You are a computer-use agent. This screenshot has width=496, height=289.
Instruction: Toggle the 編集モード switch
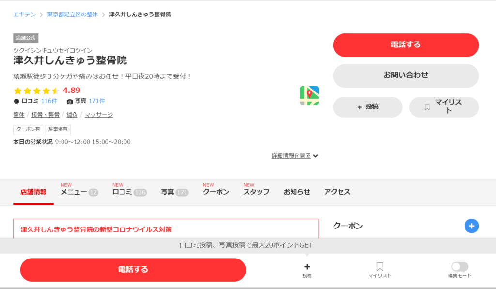pyautogui.click(x=460, y=267)
